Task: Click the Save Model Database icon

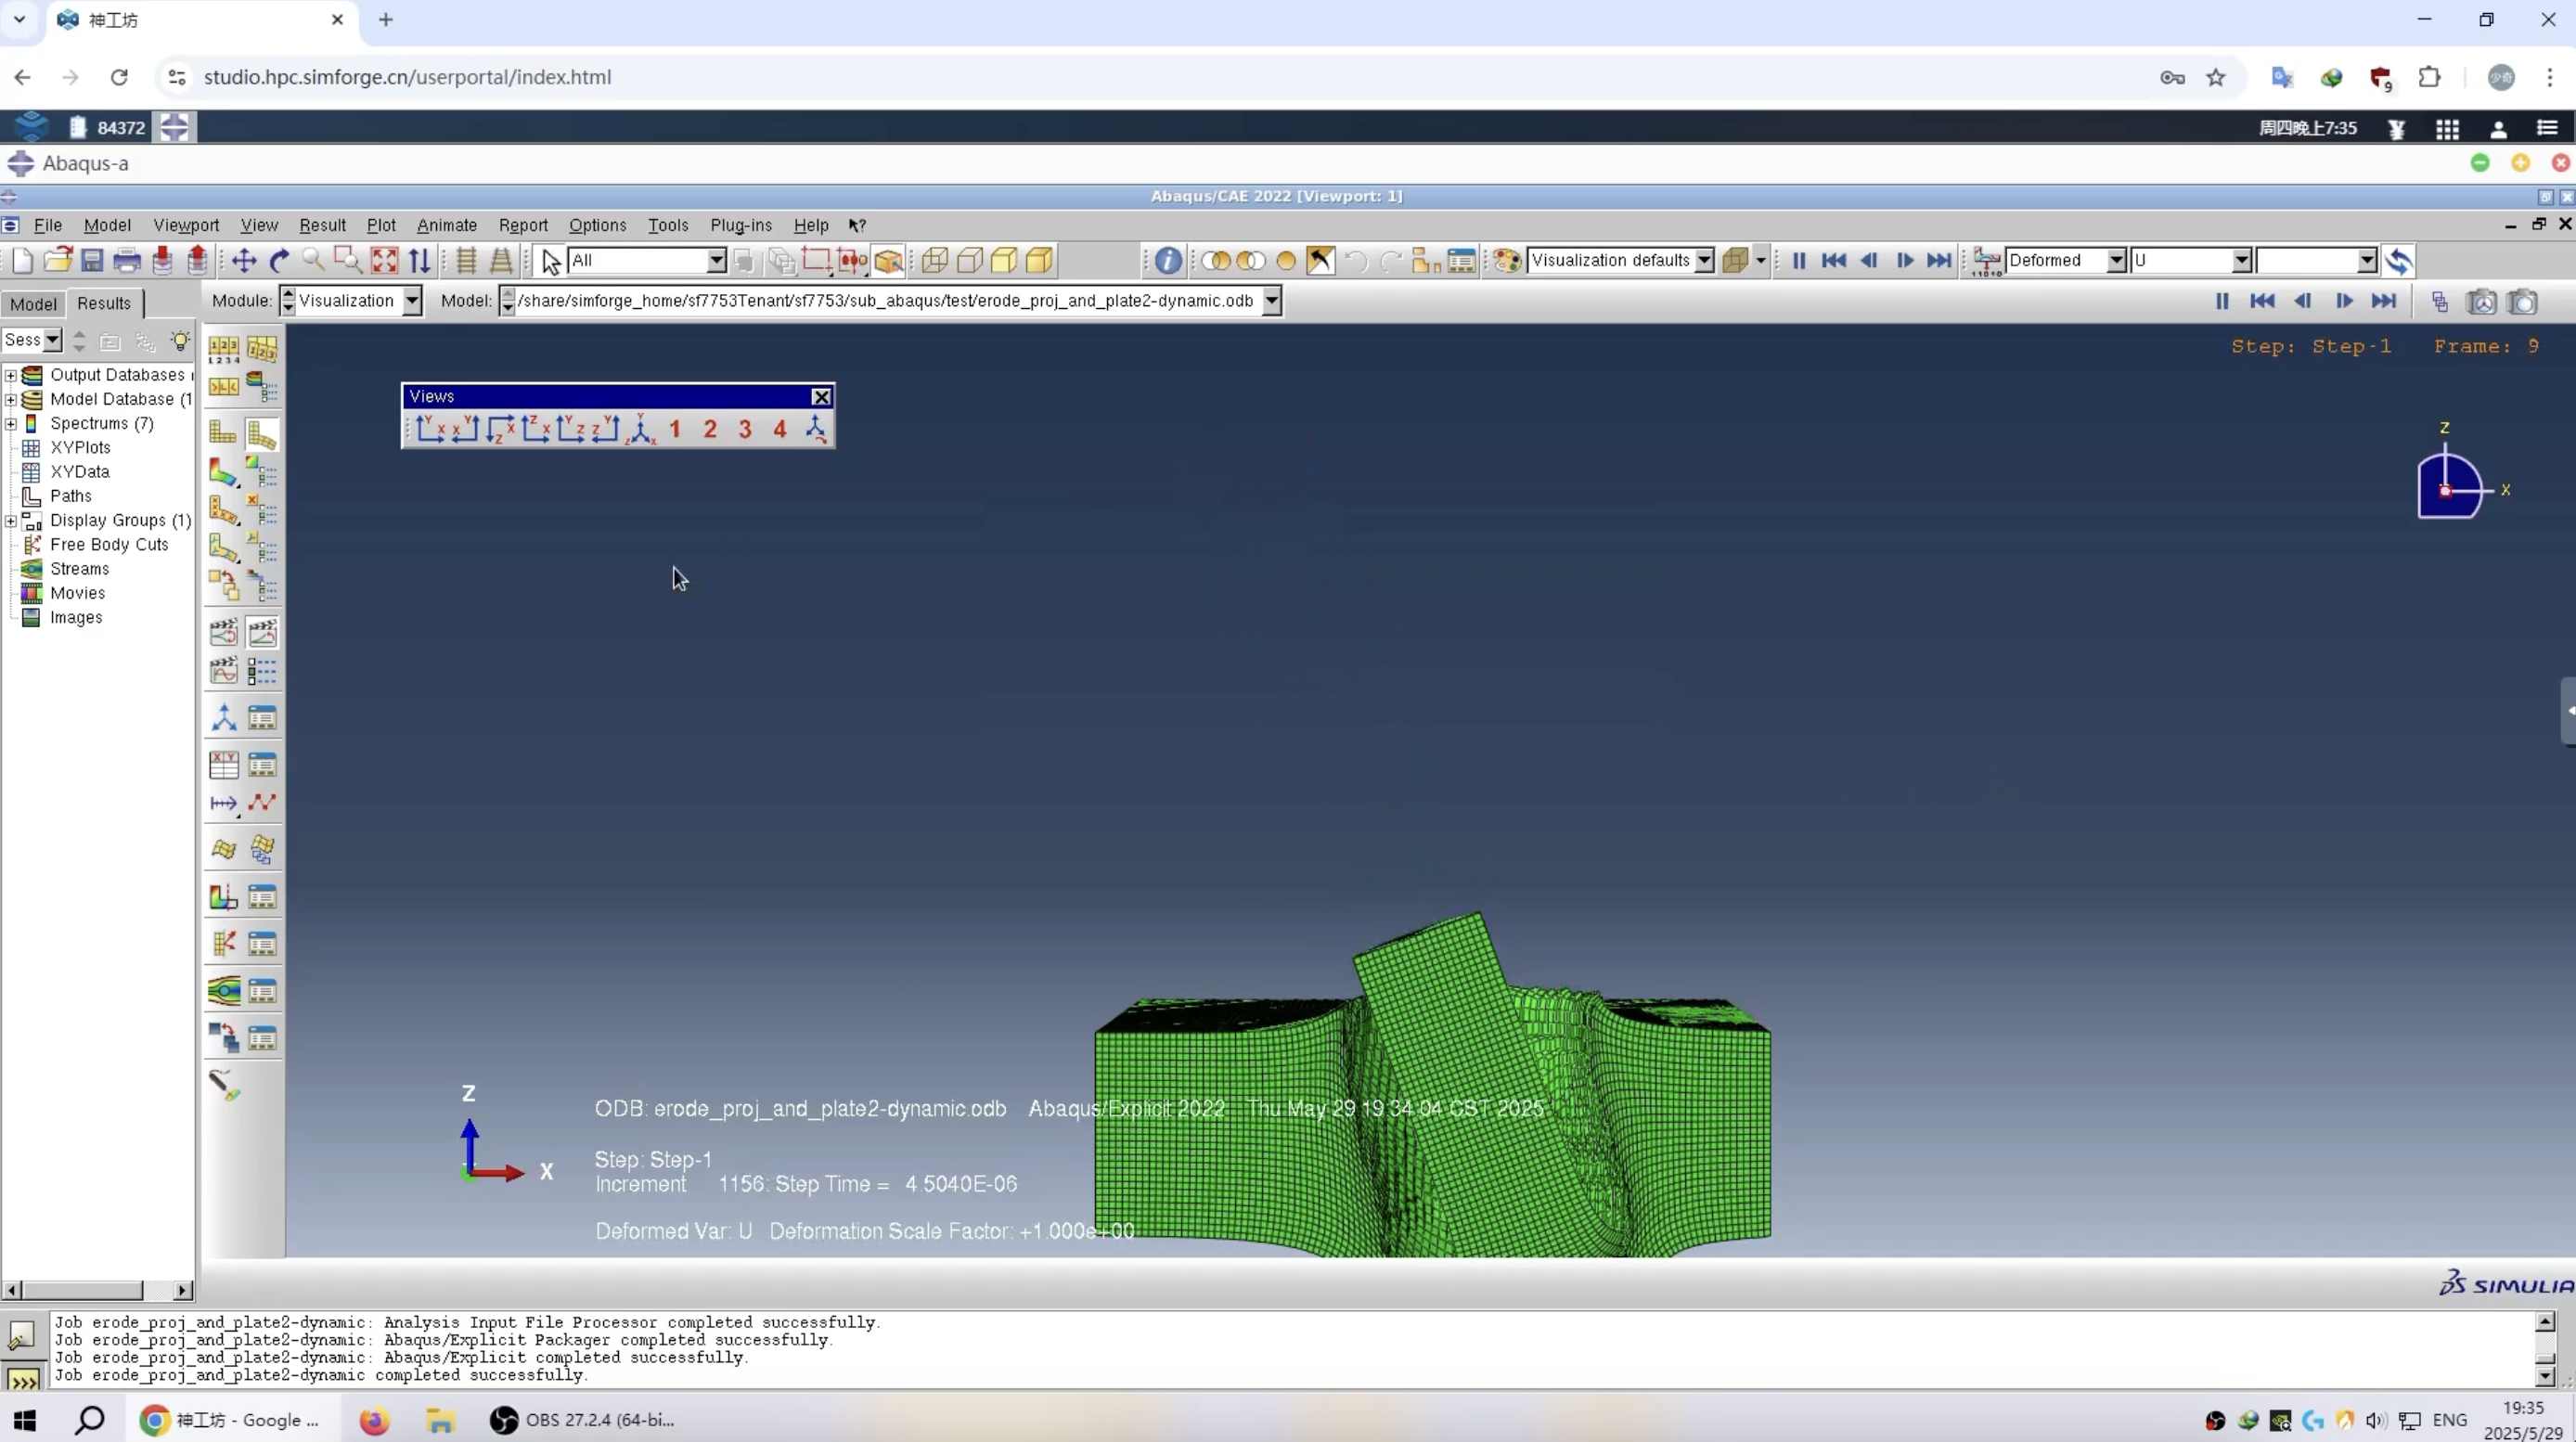Action: tap(92, 261)
